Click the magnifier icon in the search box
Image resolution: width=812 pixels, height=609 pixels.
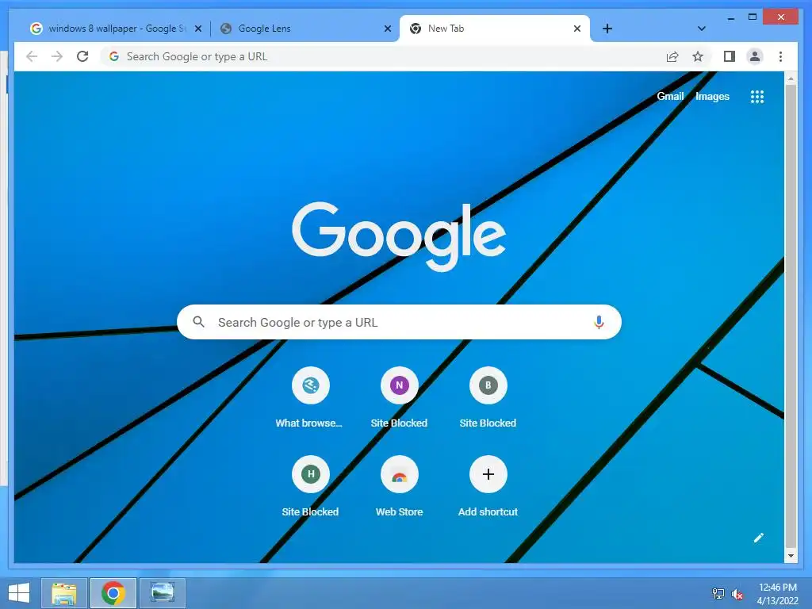[198, 322]
